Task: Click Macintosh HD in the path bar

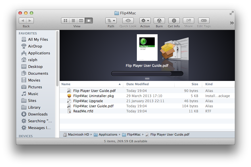Action: click(x=76, y=134)
